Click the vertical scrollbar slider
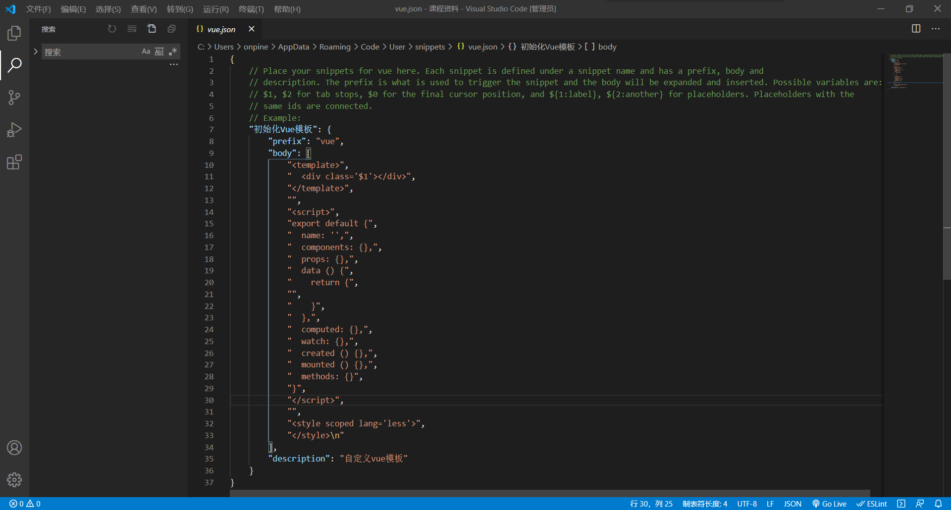The height and width of the screenshot is (510, 951). [947, 167]
